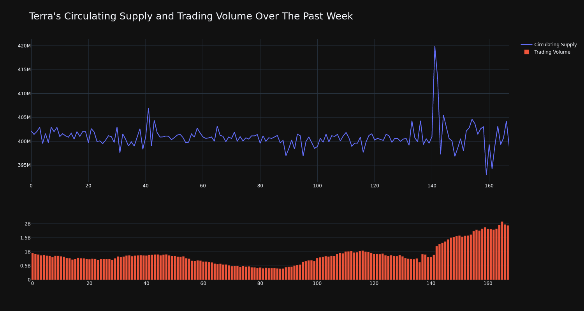The width and height of the screenshot is (584, 311).
Task: Click x-axis label 80 on supply chart
Action: (260, 186)
